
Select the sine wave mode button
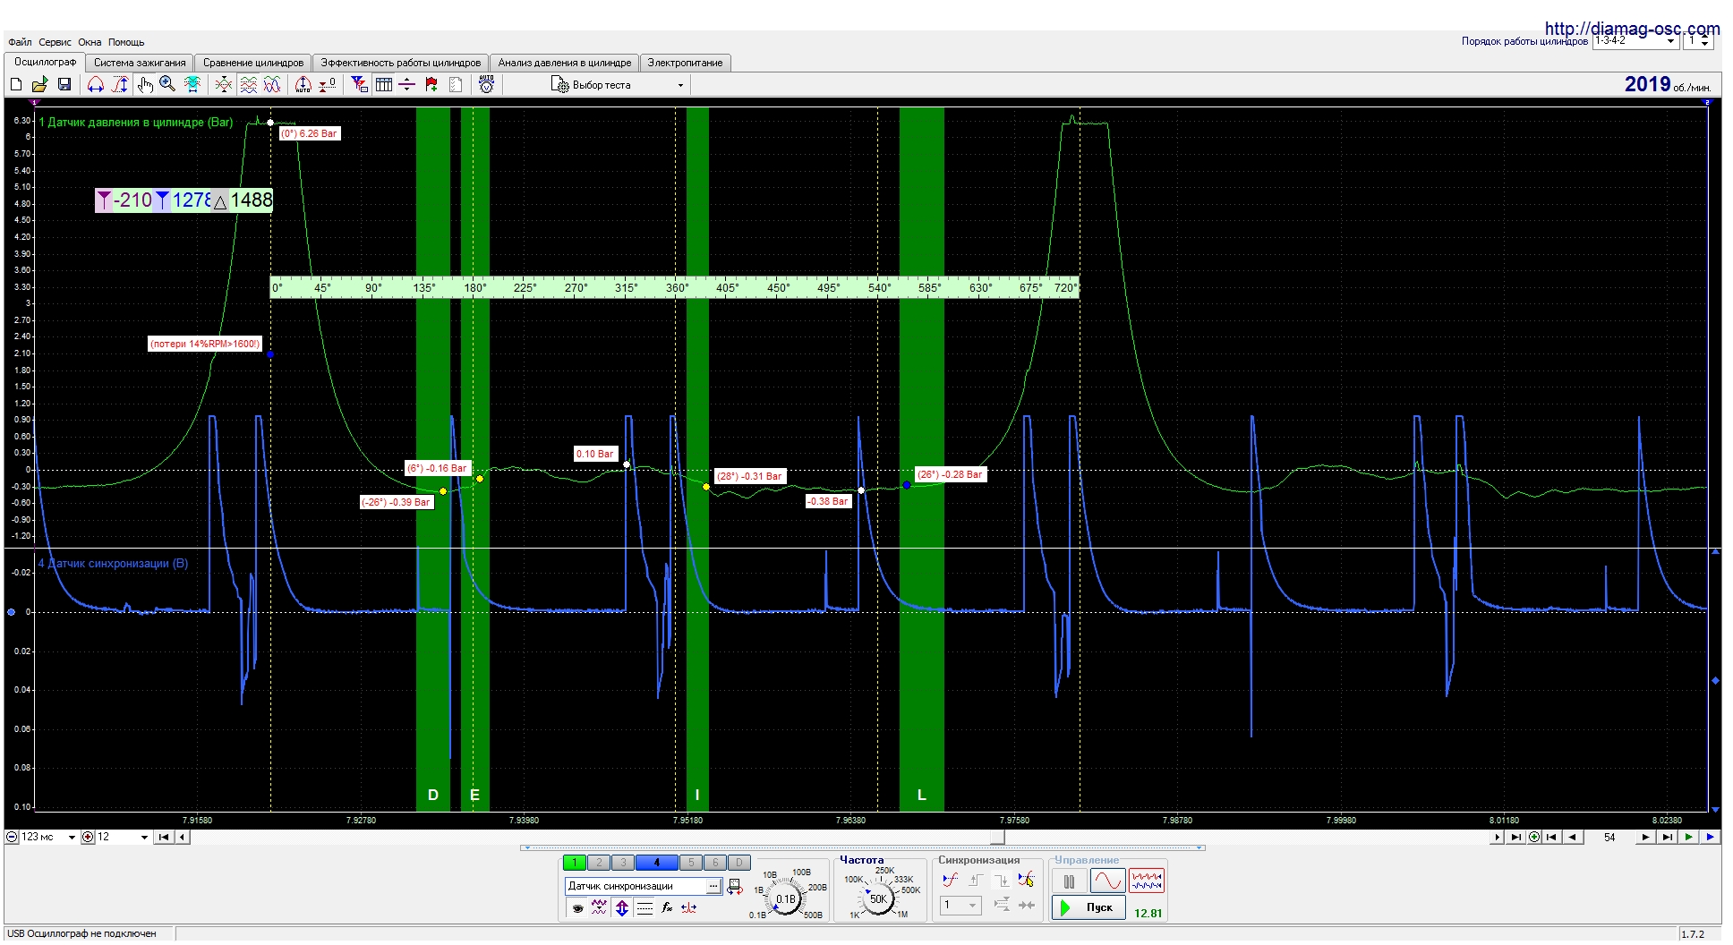coord(1107,881)
